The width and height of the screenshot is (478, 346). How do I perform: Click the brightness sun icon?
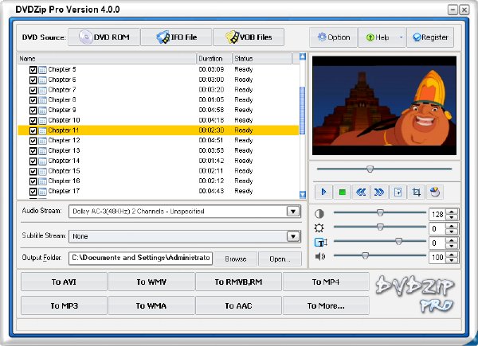click(319, 228)
